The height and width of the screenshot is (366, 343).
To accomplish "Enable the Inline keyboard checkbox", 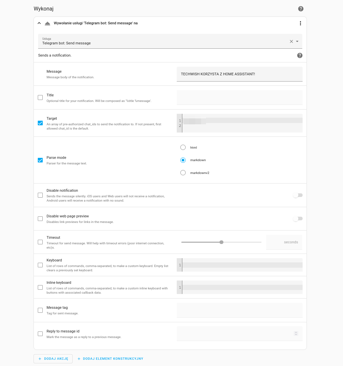I will (x=40, y=287).
